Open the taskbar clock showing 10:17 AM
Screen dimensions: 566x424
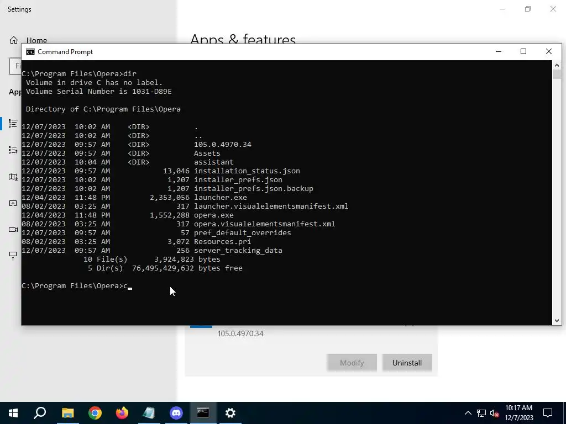click(518, 413)
